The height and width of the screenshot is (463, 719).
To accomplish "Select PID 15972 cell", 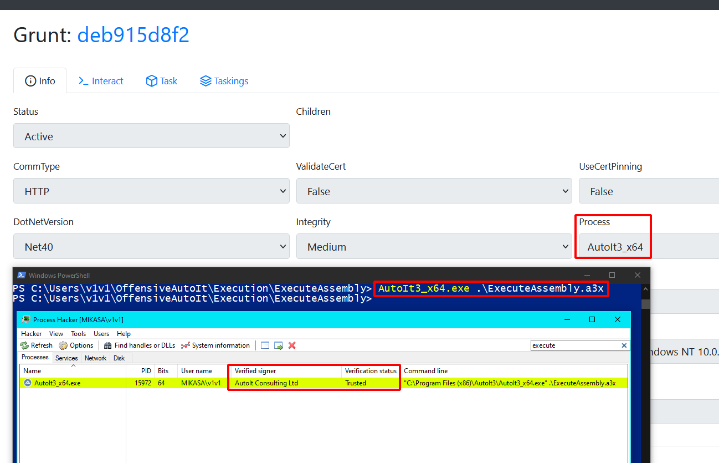I will coord(142,383).
